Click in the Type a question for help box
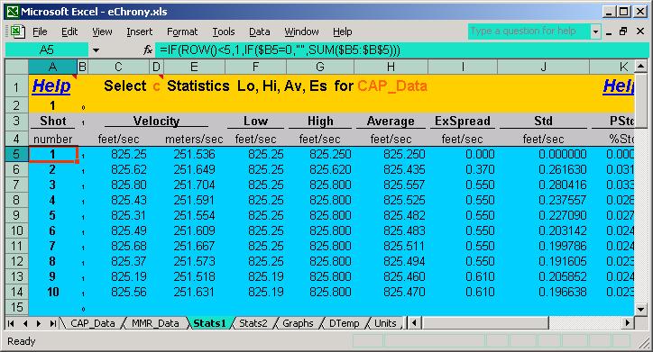The height and width of the screenshot is (352, 653). click(x=529, y=32)
